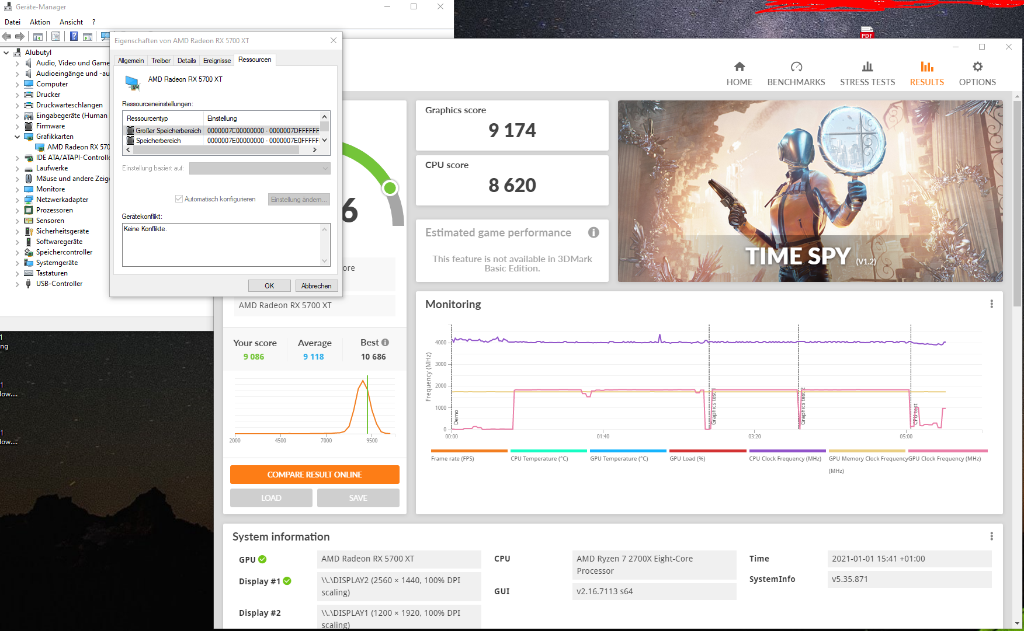
Task: Switch to the Ereignisse tab
Action: (217, 61)
